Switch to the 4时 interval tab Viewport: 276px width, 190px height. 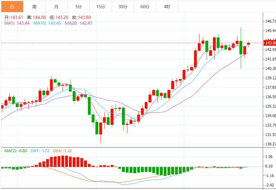[x=167, y=7]
